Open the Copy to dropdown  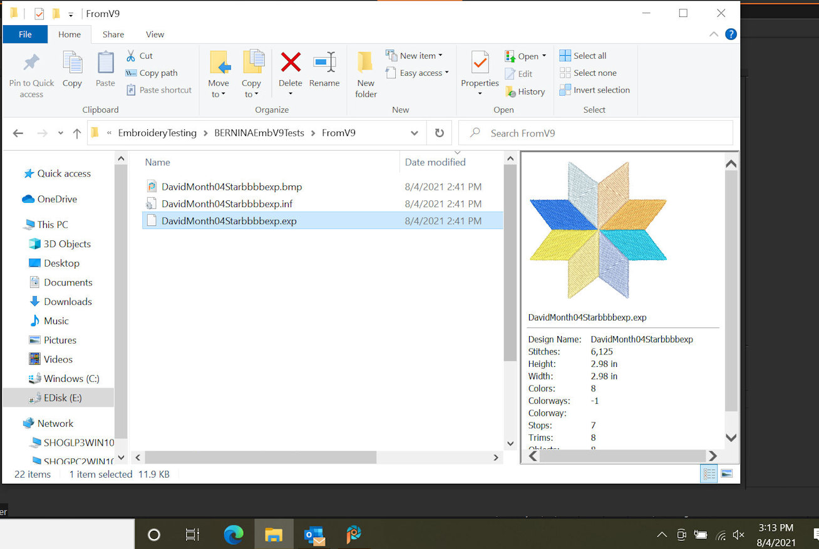point(251,75)
